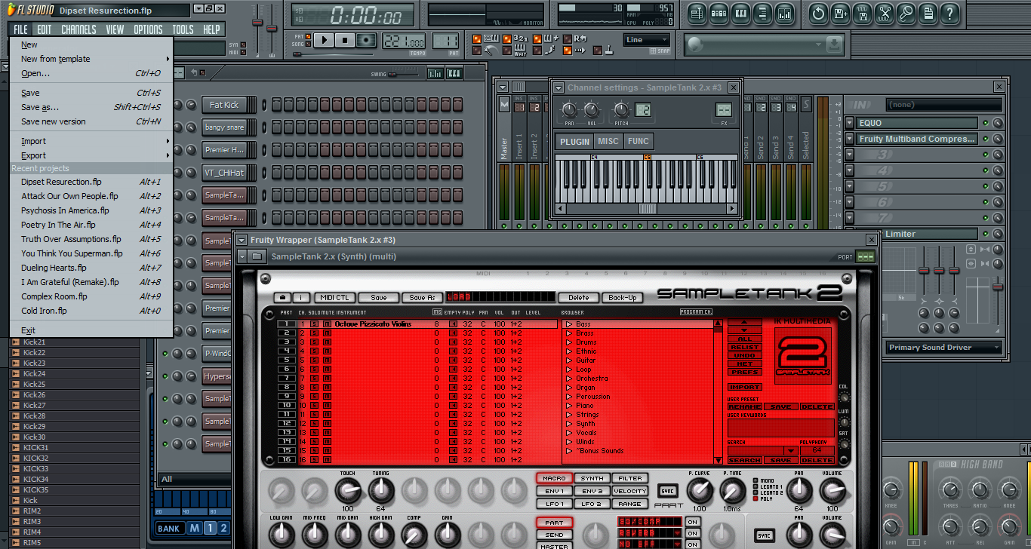This screenshot has width=1031, height=549.
Task: Click the Record transport button
Action: [366, 40]
